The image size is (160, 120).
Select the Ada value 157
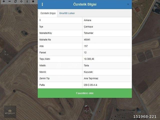(86, 46)
